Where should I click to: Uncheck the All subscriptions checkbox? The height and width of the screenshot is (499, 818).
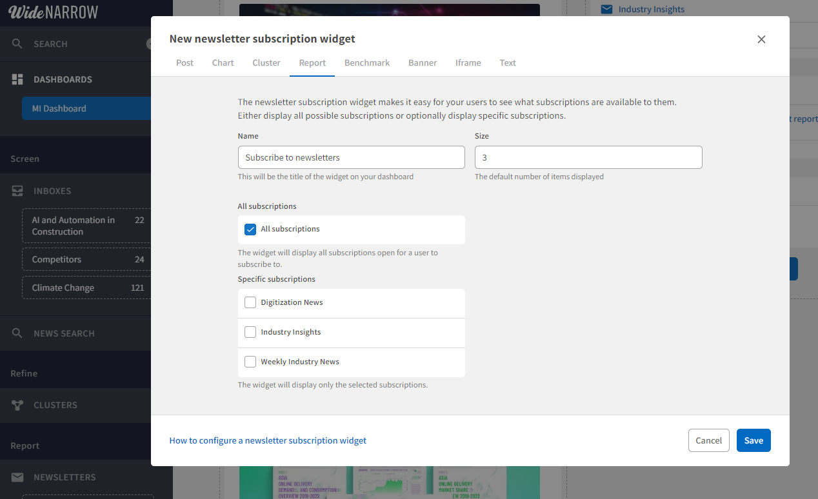click(x=250, y=230)
